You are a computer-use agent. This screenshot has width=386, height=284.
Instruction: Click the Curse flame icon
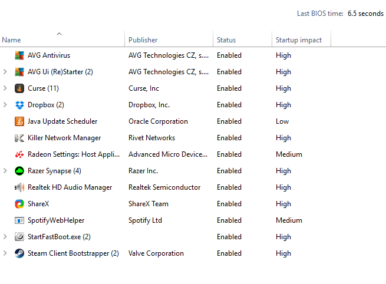click(19, 88)
